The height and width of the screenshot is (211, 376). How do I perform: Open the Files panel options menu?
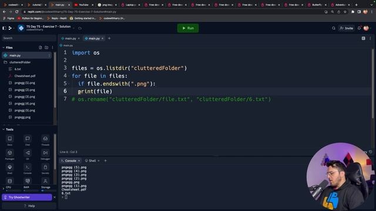coord(52,47)
